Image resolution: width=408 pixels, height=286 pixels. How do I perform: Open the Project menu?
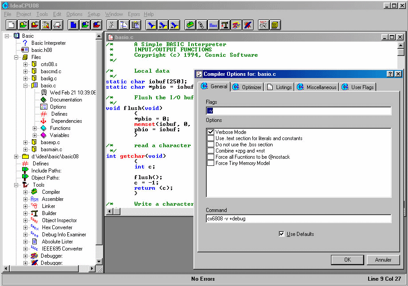(x=24, y=14)
